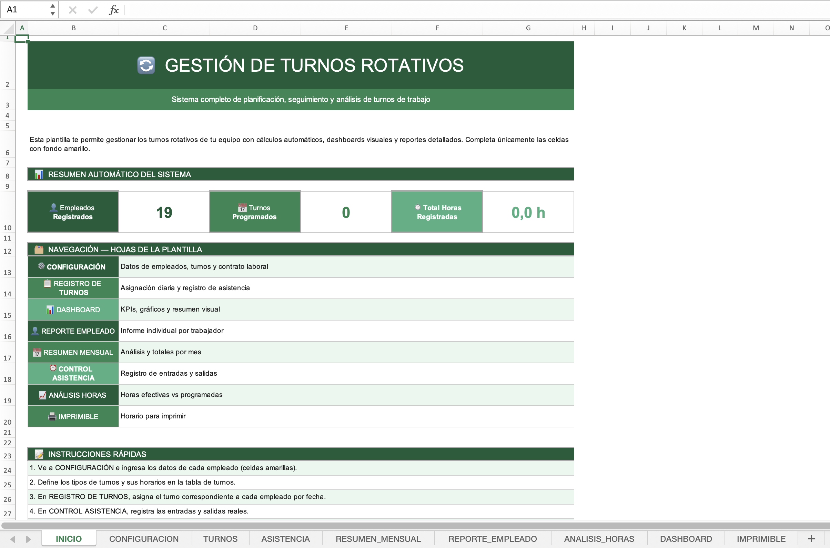Click the bar chart icon beside RESUMEN AUTOMÁTICO
830x548 pixels.
39,174
